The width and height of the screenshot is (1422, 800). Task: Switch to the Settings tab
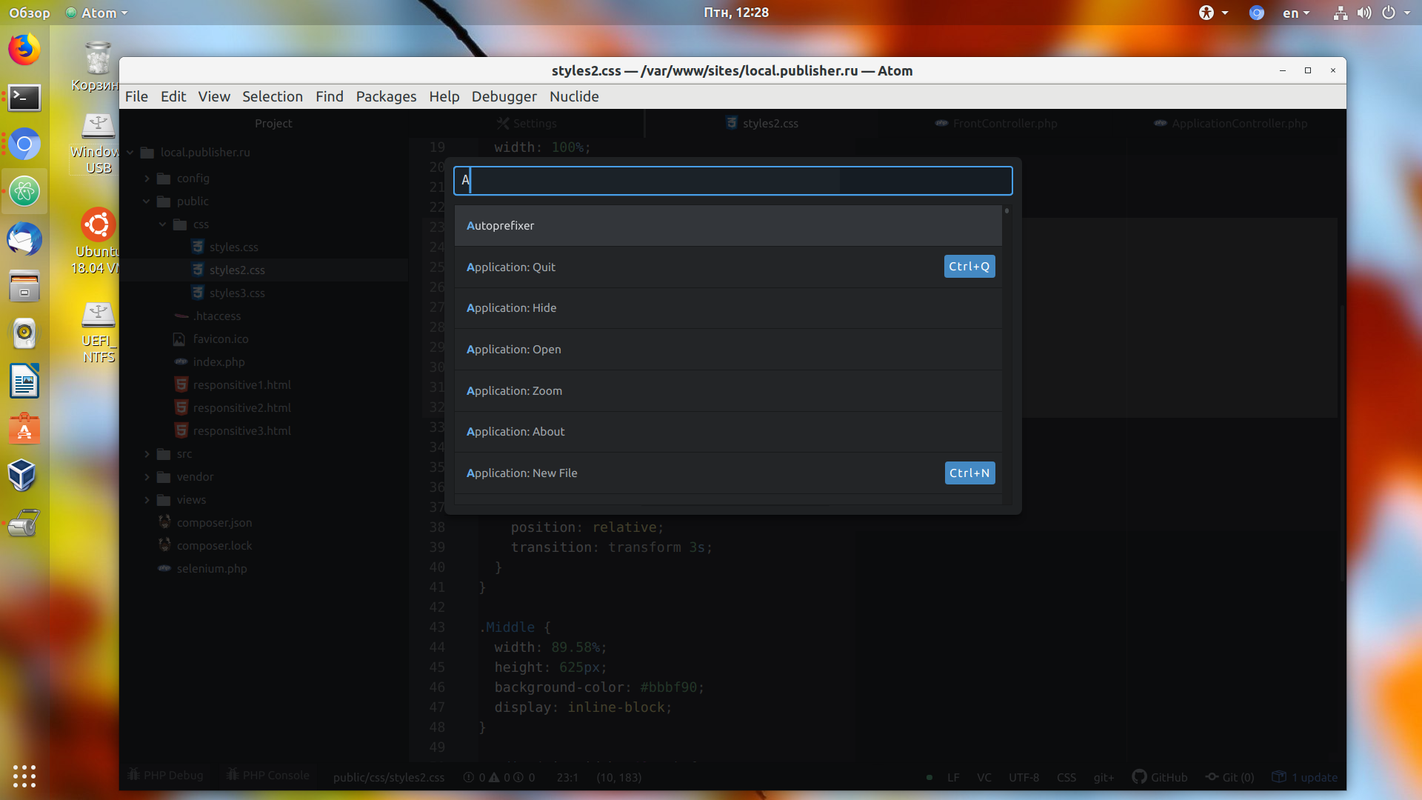point(527,123)
